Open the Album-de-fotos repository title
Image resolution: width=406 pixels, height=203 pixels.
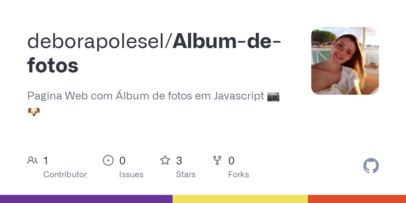(x=226, y=41)
